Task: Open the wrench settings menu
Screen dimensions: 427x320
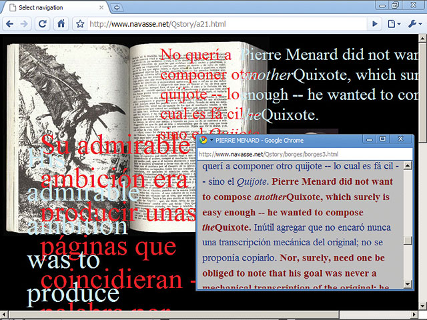Action: [x=414, y=24]
